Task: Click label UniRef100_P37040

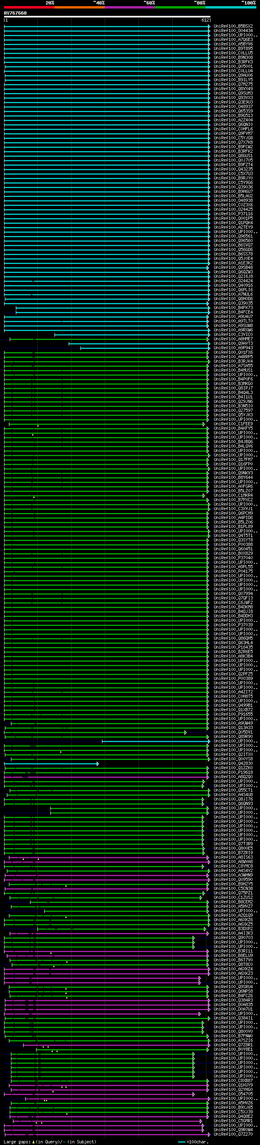Action: pyautogui.click(x=233, y=558)
